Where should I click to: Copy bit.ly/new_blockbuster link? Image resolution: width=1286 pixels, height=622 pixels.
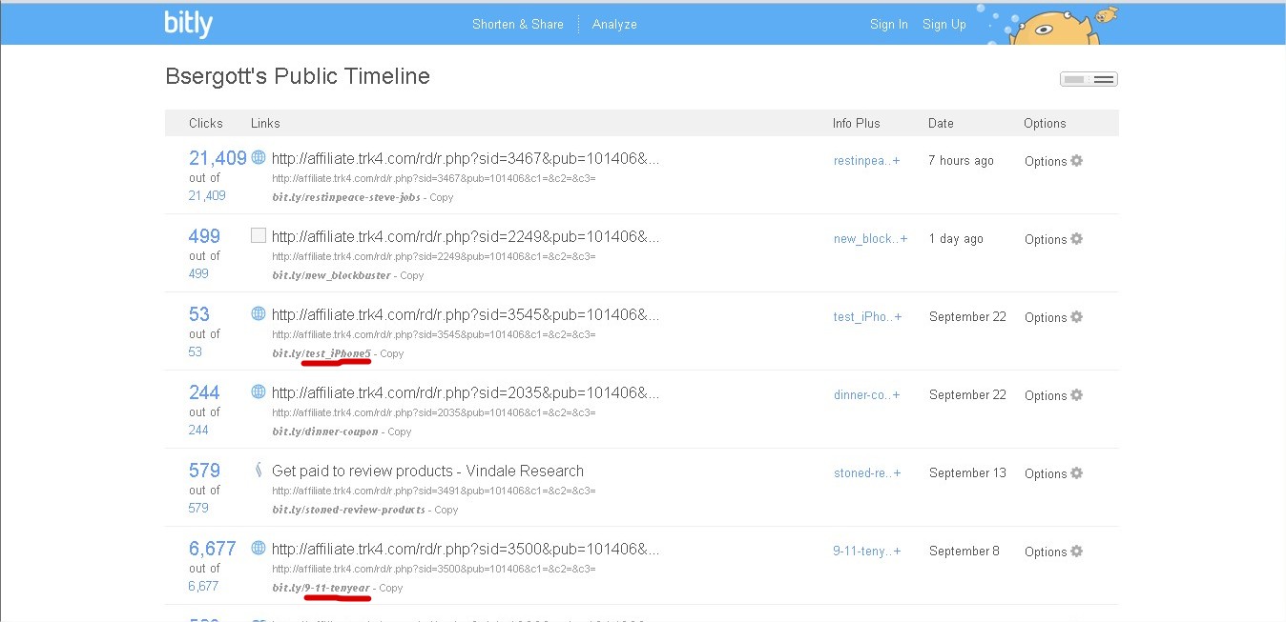(x=412, y=275)
